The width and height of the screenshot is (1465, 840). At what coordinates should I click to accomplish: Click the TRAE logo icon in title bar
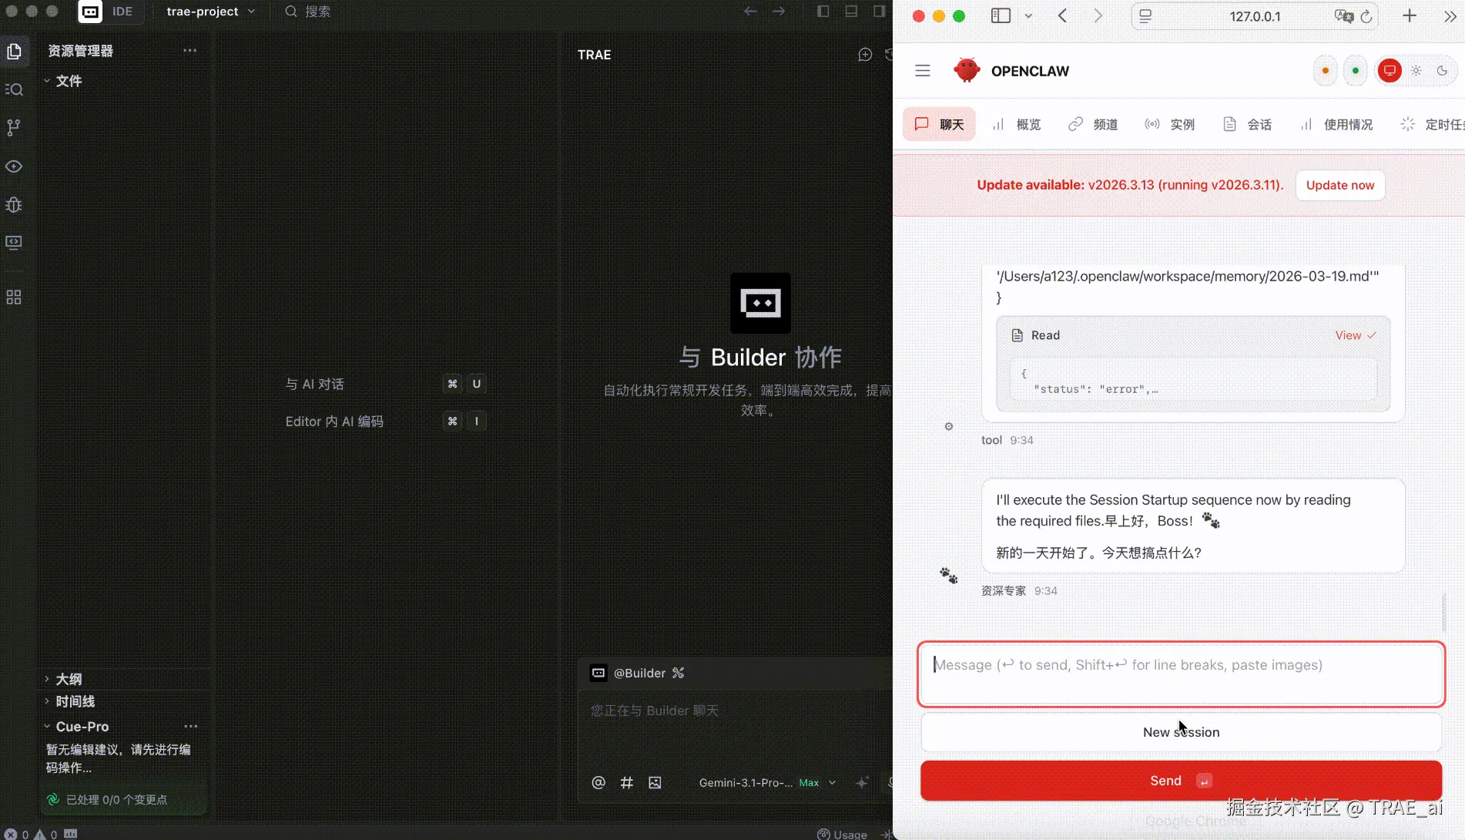pos(90,12)
